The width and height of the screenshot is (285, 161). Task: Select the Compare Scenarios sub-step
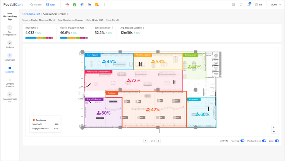click(x=10, y=83)
